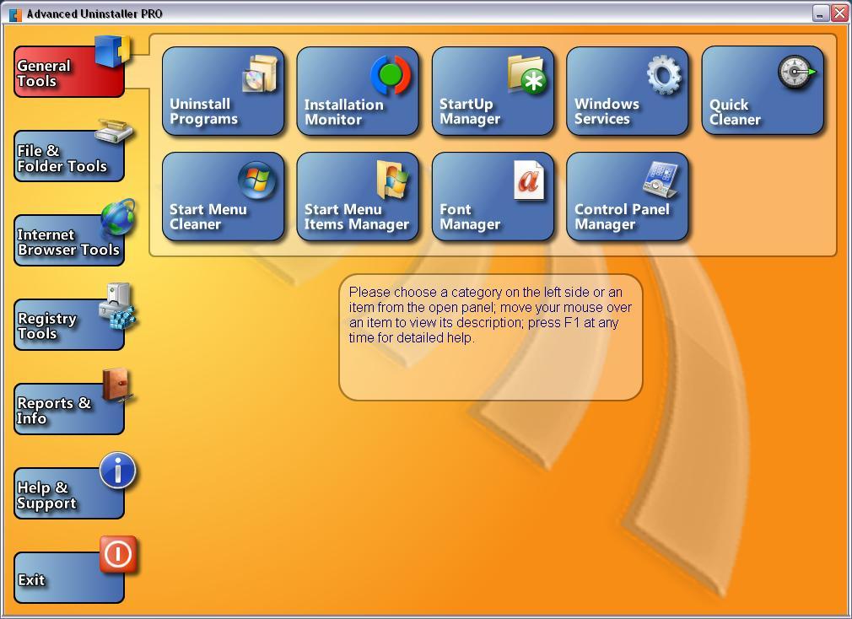Open the Start Menu Cleaner
This screenshot has width=852, height=619.
pos(223,196)
